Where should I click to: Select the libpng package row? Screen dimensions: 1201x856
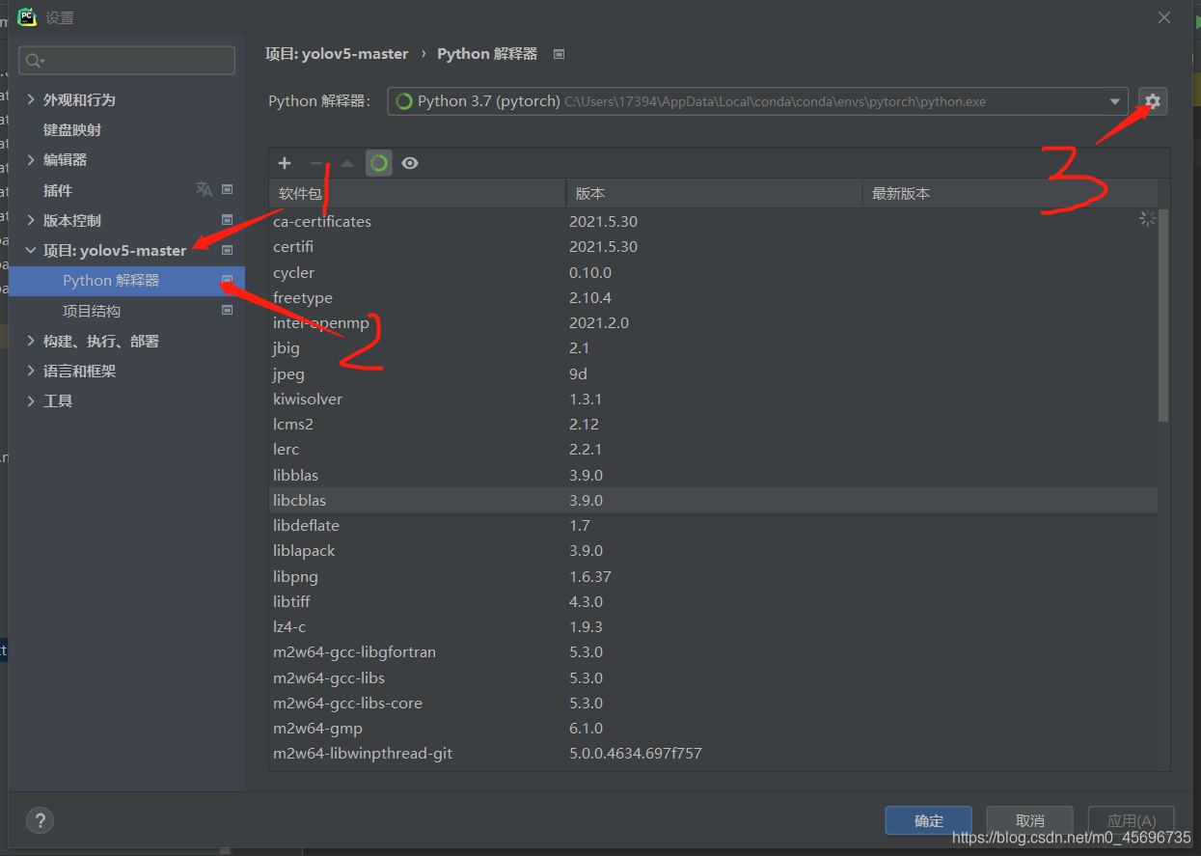point(713,576)
